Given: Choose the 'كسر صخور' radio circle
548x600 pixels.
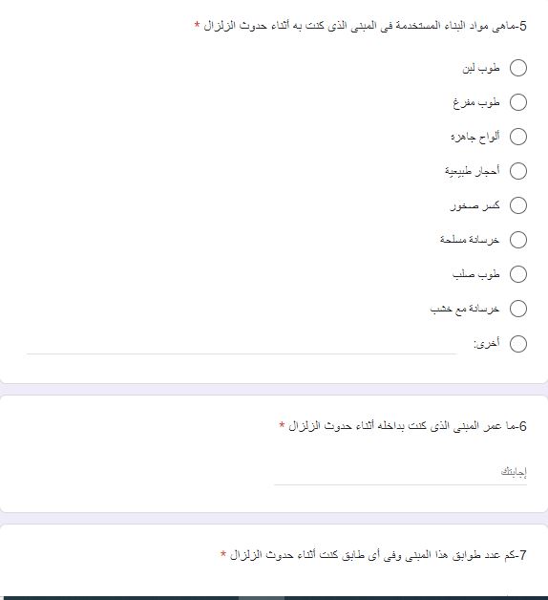Looking at the screenshot, I should click(518, 205).
